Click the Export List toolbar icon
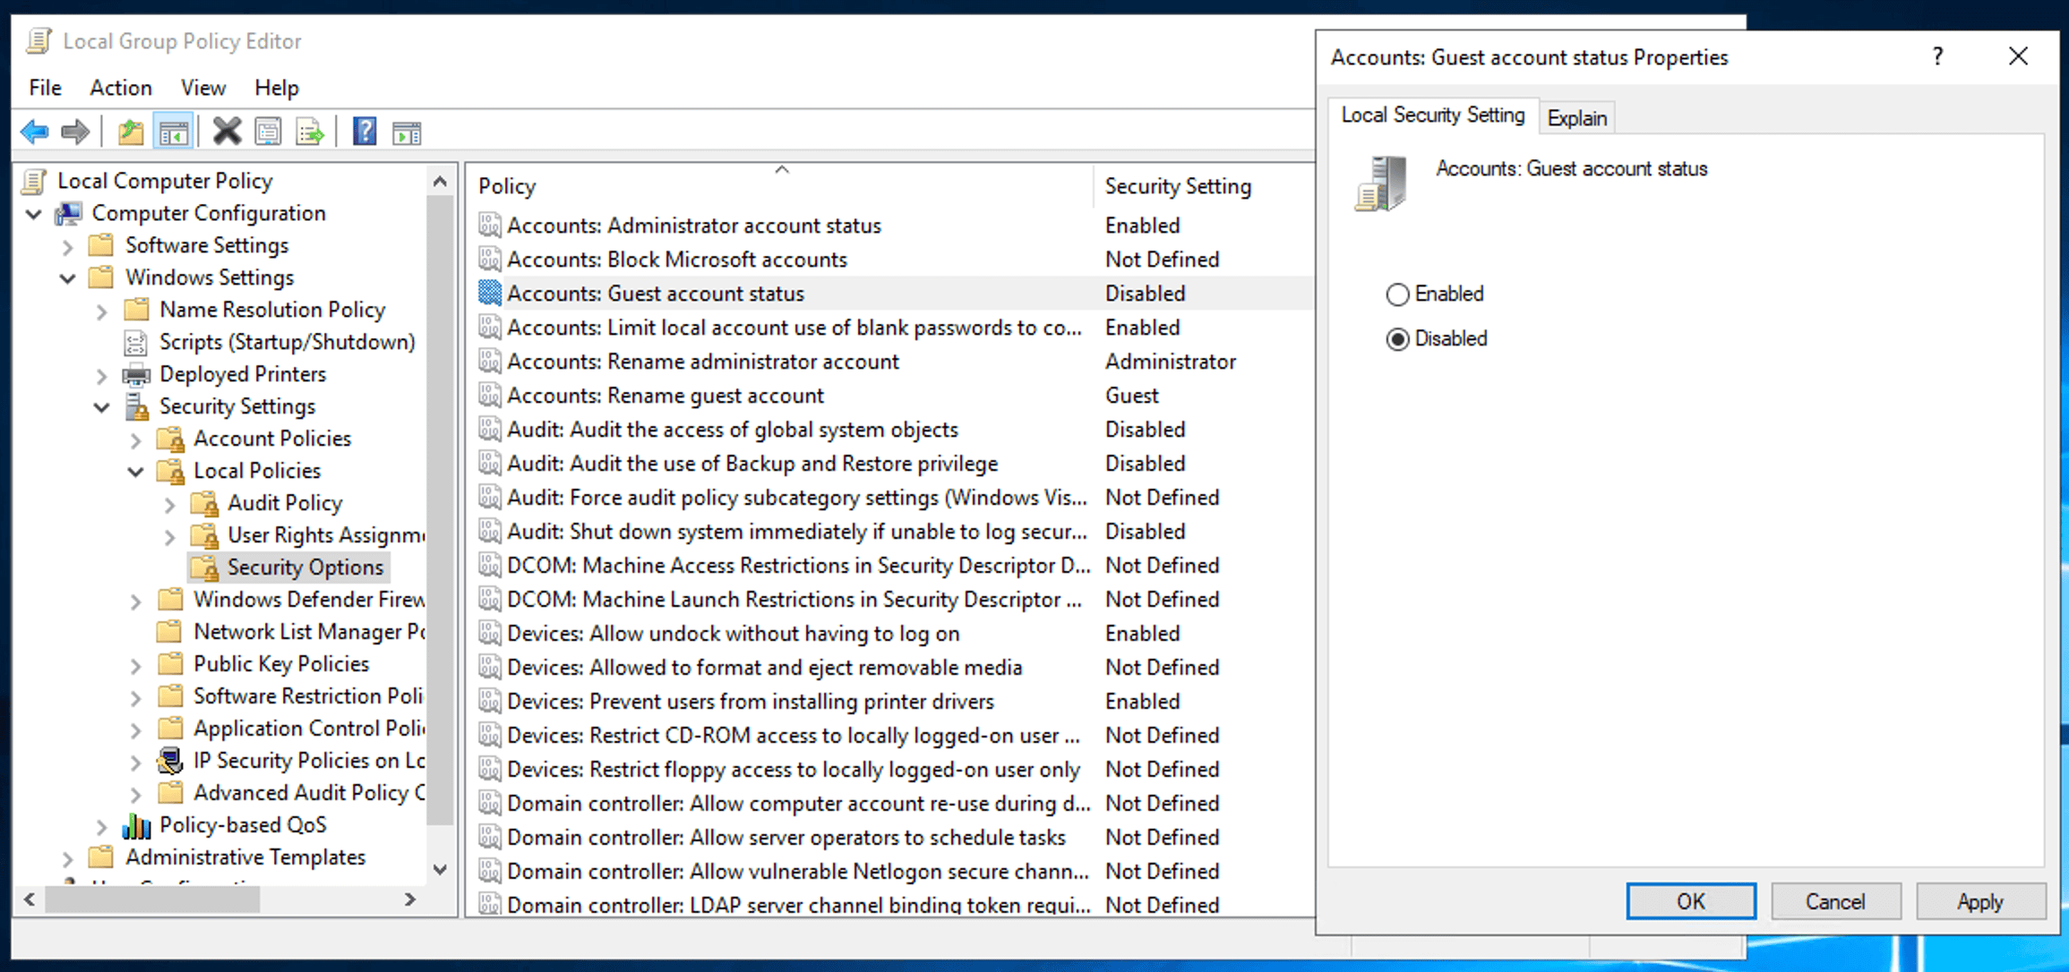2069x972 pixels. click(310, 131)
